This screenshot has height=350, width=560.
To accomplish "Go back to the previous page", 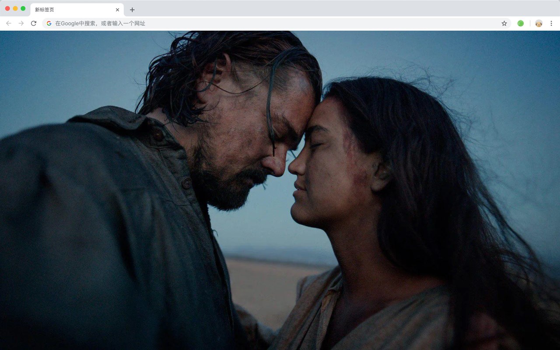I will [x=9, y=23].
